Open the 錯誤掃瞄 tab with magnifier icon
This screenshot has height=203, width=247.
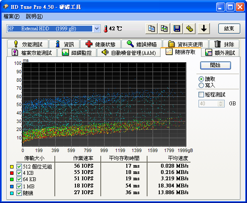click(x=142, y=44)
